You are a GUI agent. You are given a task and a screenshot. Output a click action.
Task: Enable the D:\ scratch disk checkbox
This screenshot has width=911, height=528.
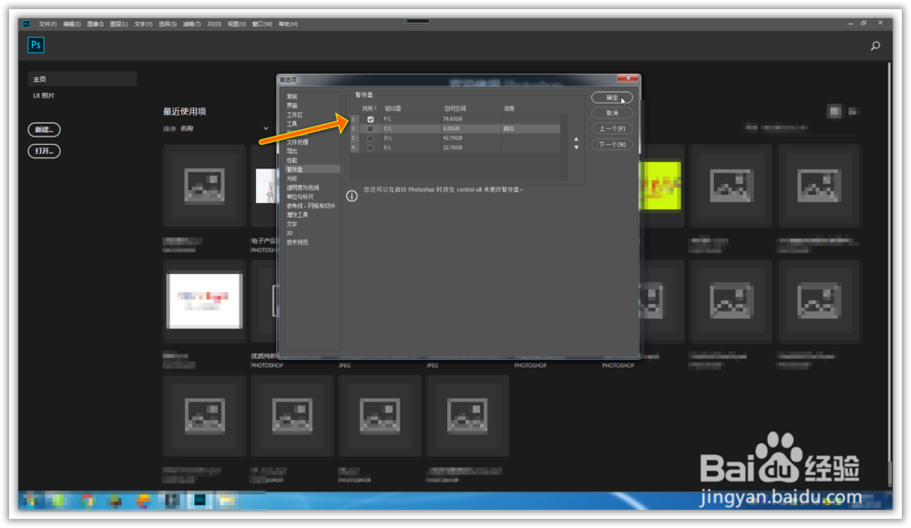370,138
